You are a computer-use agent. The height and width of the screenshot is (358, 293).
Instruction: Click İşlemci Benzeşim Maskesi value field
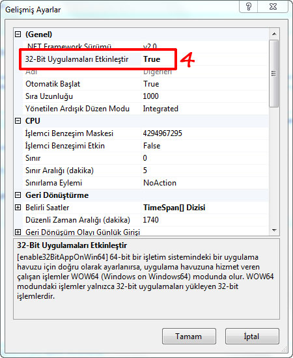(x=204, y=133)
